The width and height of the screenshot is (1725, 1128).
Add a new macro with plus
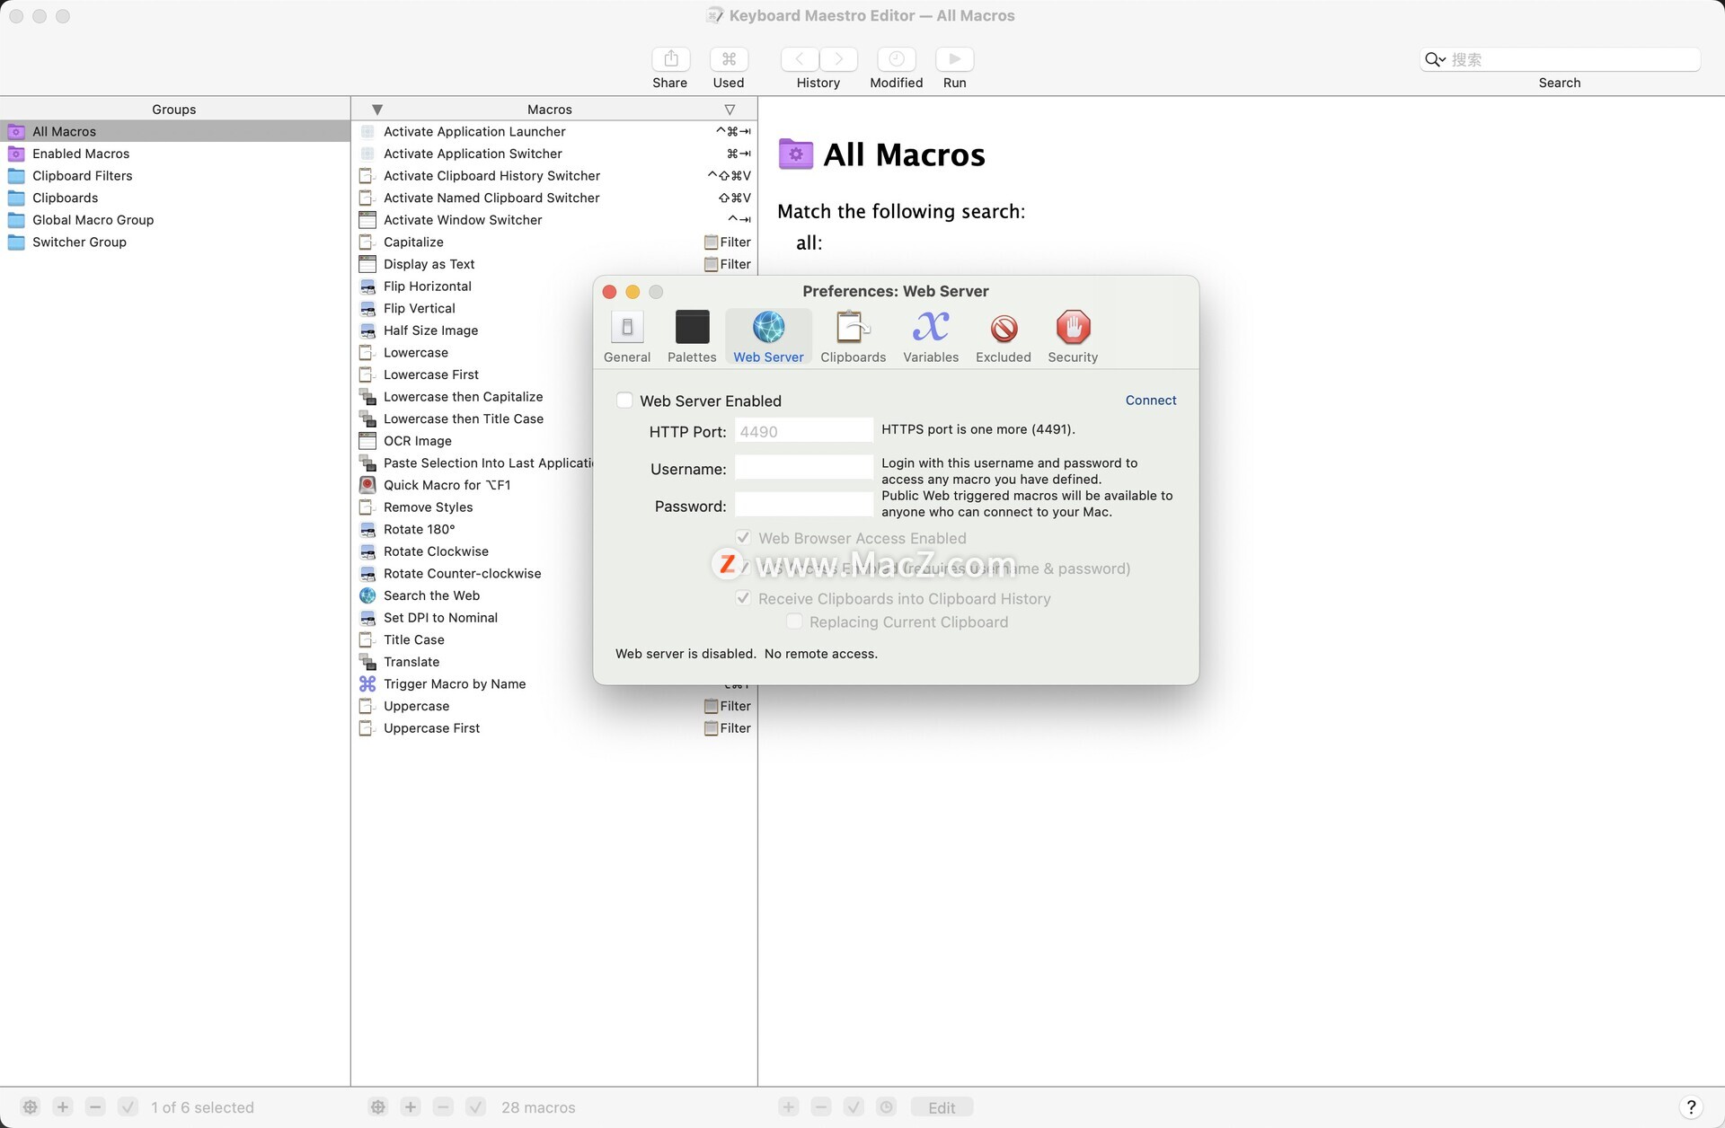411,1107
